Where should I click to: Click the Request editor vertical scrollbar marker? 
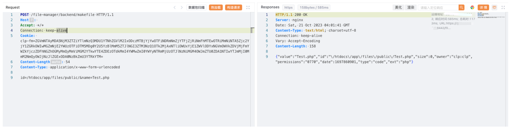pyautogui.click(x=252, y=30)
